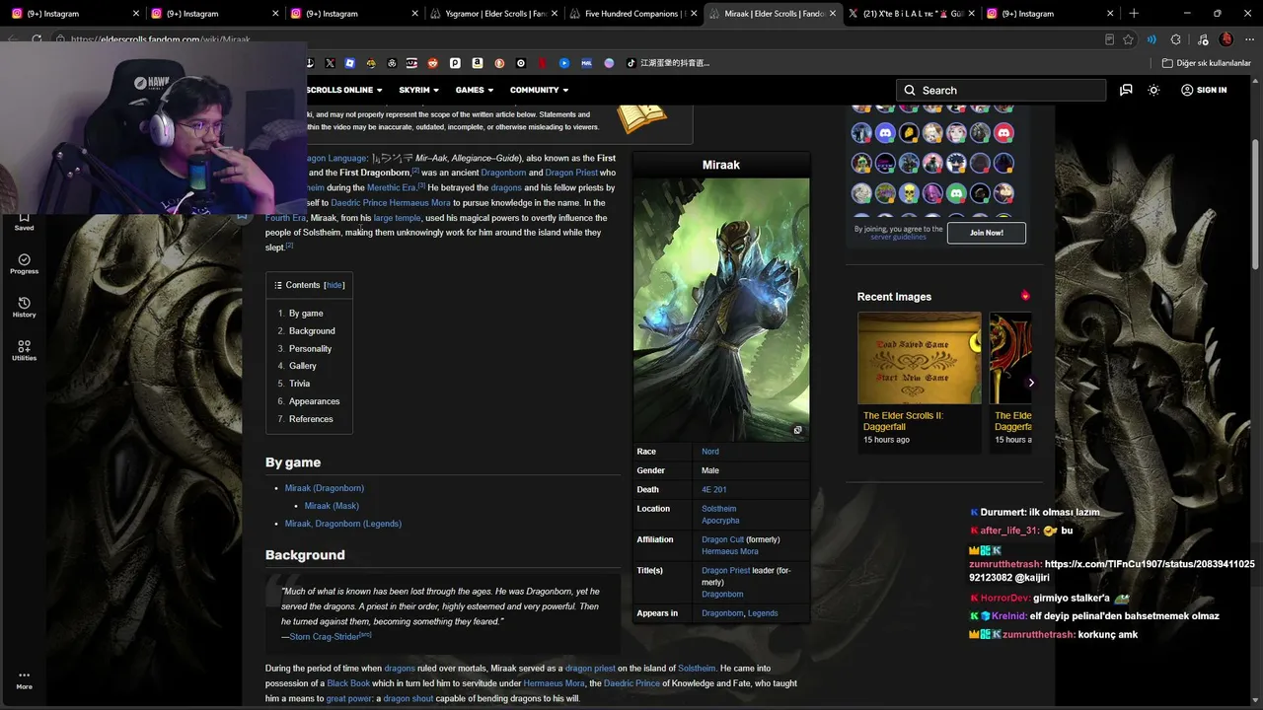Open the Solstheim location link in infobox
The height and width of the screenshot is (710, 1263).
coord(719,509)
